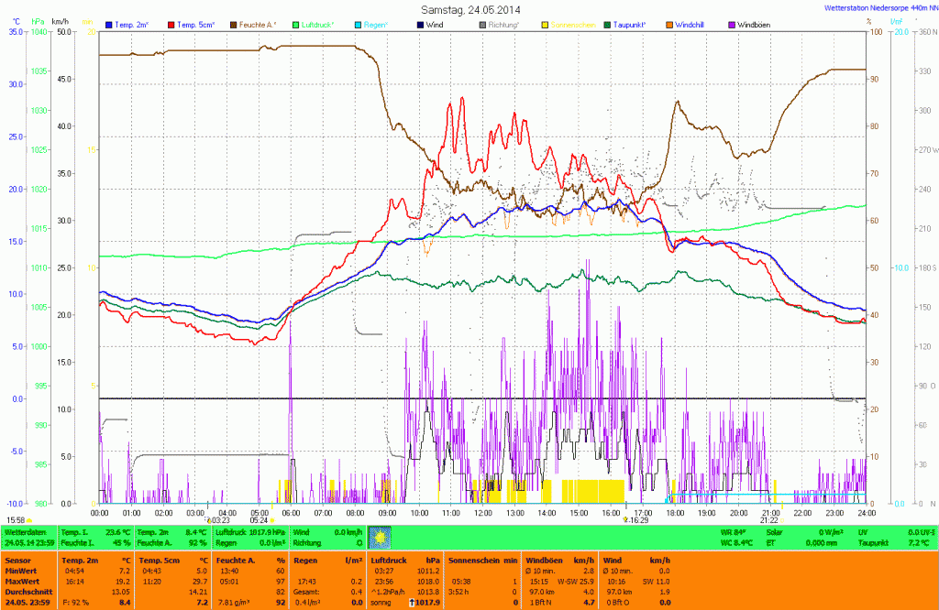Click the blue Temp. 2m legend square
The height and width of the screenshot is (610, 939).
tap(110, 24)
